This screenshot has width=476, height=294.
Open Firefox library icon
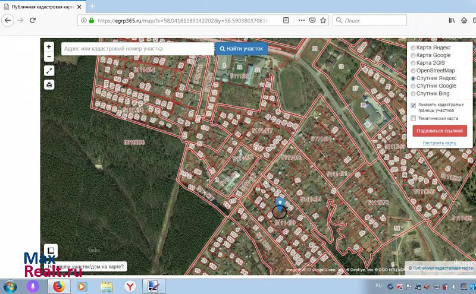click(452, 20)
